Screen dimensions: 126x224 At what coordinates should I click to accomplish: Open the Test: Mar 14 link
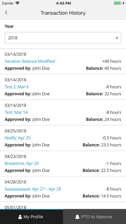tap(16, 112)
